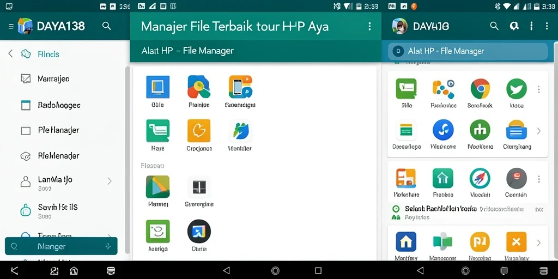The height and width of the screenshot is (279, 558).
Task: Open the Fcaherise dots app icon
Action: coord(443,89)
